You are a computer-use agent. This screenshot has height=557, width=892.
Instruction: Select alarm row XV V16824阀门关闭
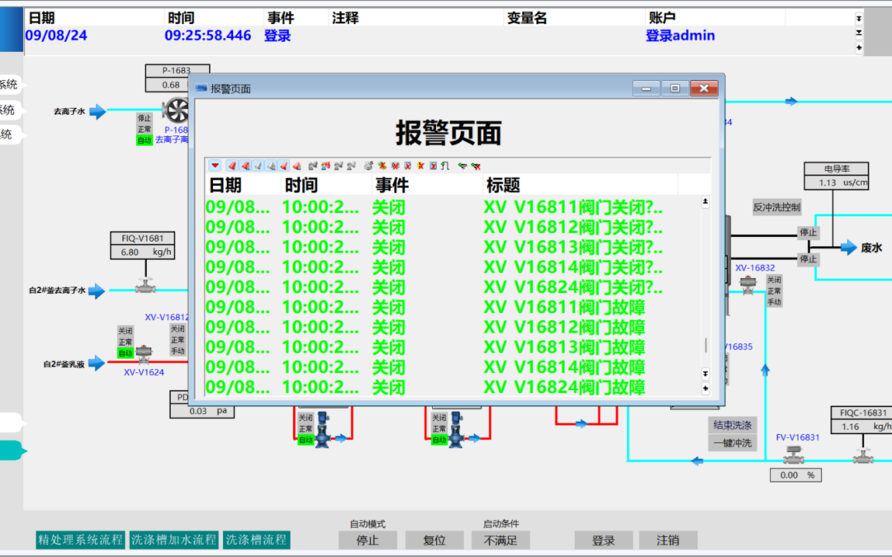[454, 288]
